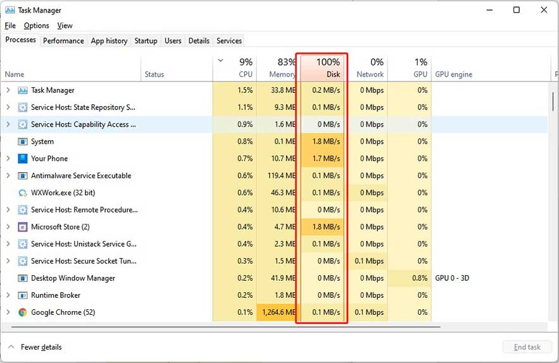559x363 pixels.
Task: Expand the Your Phone process group
Action: click(8, 159)
